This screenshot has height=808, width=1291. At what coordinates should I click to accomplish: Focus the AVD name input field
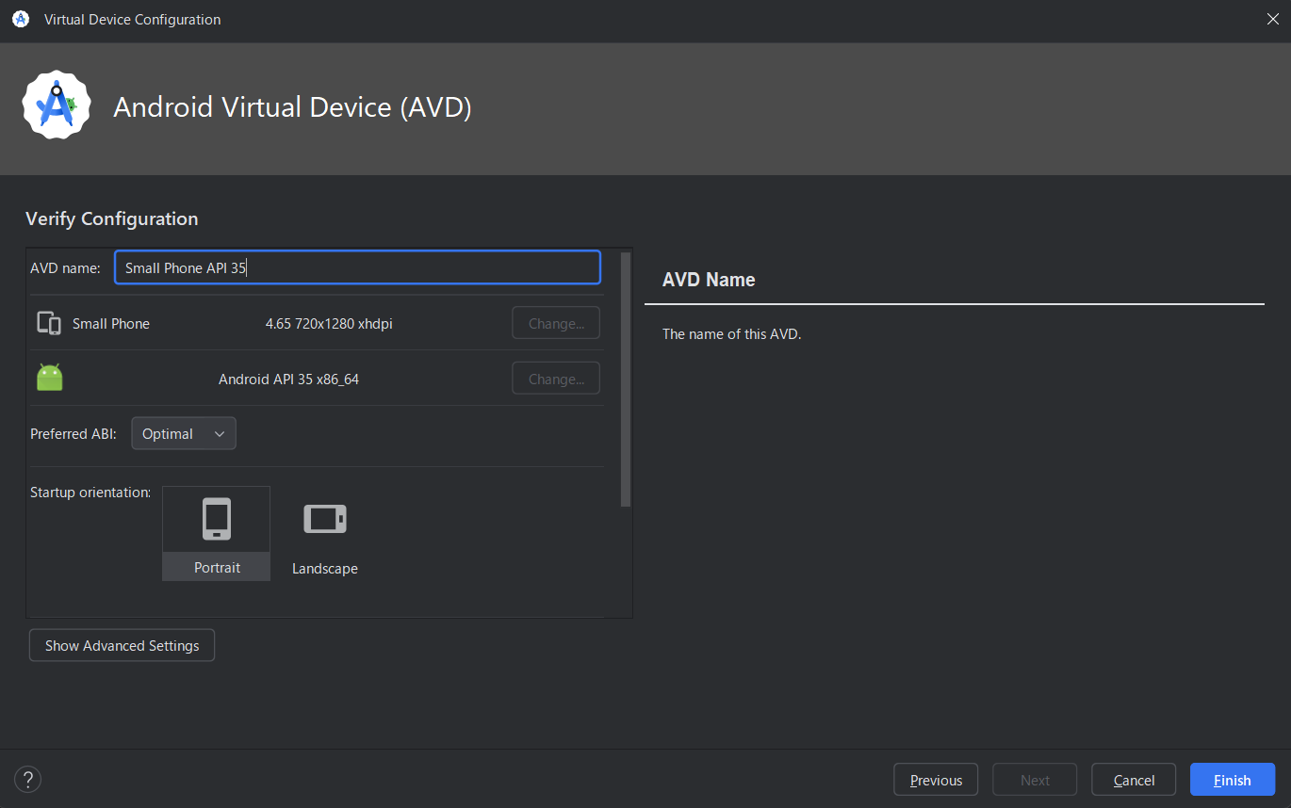point(357,267)
